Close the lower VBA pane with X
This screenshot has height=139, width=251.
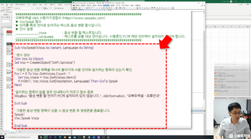[x=204, y=111]
